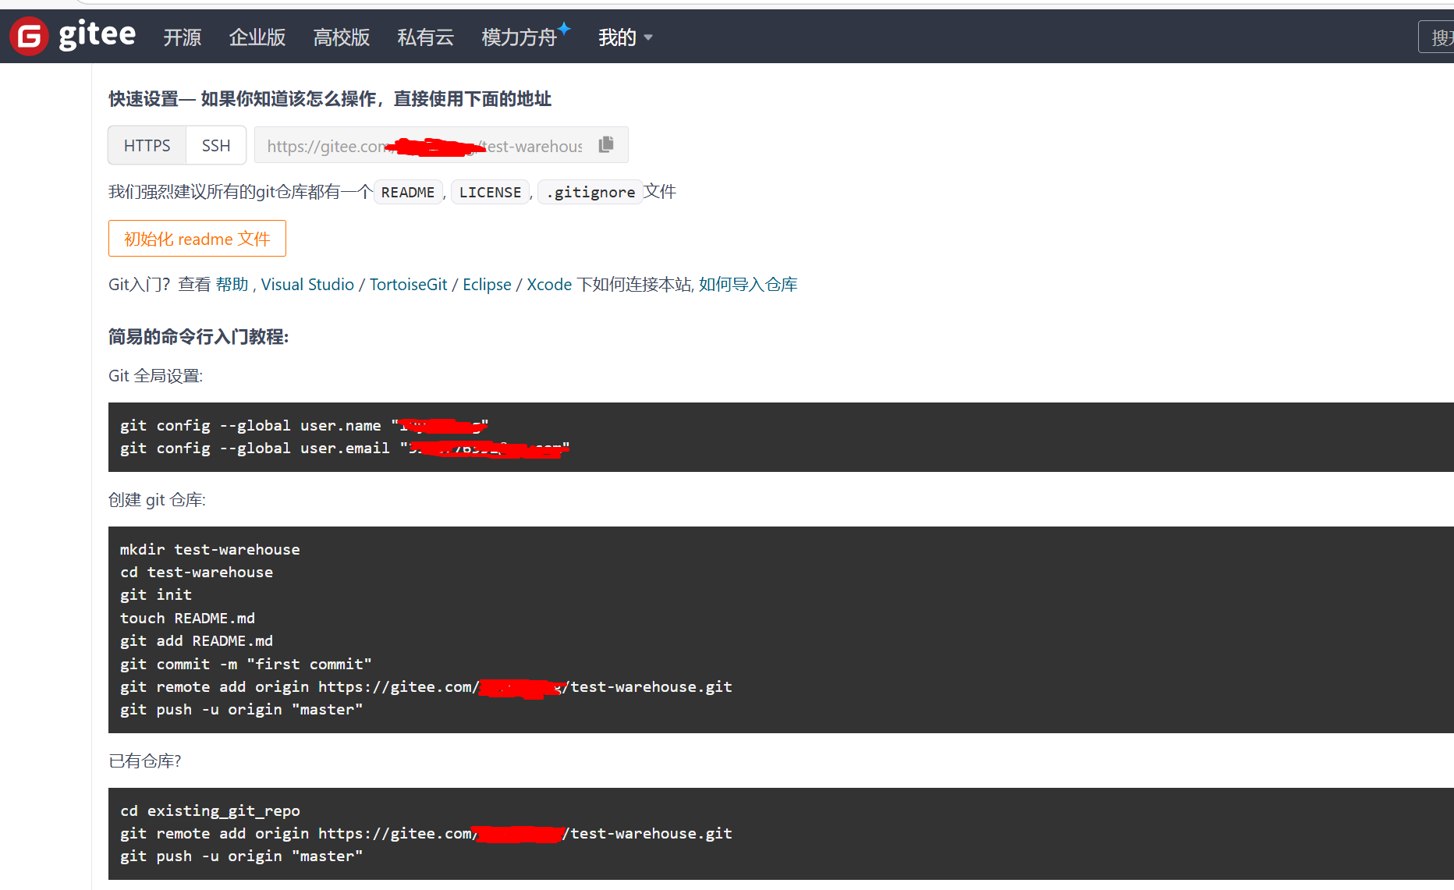Image resolution: width=1454 pixels, height=890 pixels.
Task: Click the Visual Studio guide link
Action: pyautogui.click(x=307, y=284)
